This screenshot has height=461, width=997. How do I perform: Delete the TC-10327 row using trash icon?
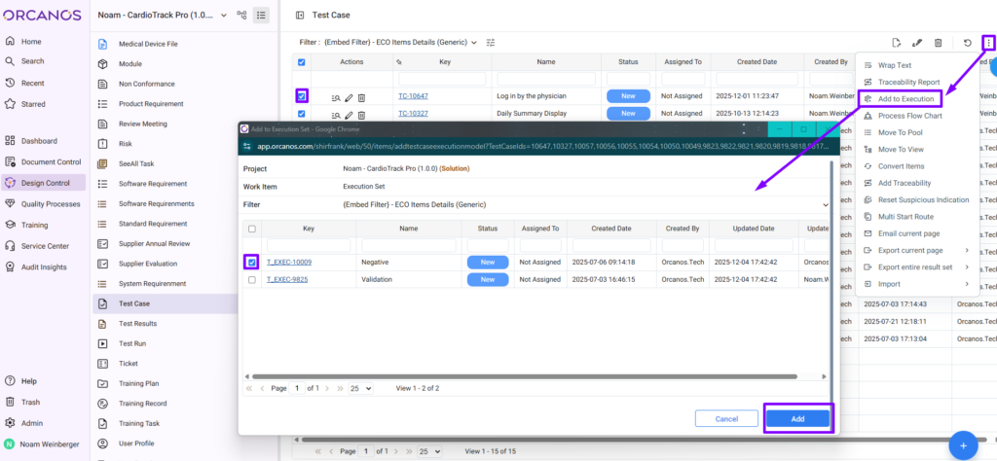click(361, 114)
